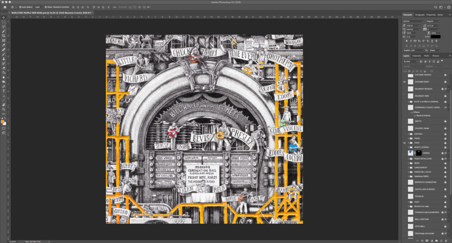Select the Rectangular Marquee tool
Viewport: 452px width, 243px height.
tap(4, 22)
